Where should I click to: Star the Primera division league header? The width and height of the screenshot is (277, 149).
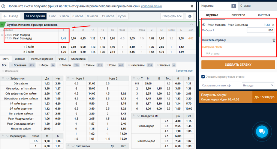(x=2, y=24)
